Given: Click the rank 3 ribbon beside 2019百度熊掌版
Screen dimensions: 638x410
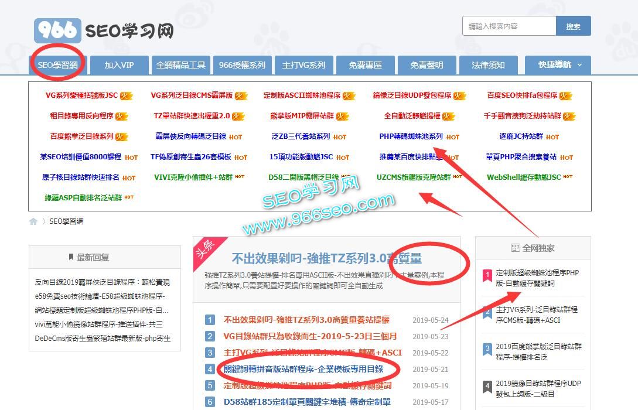Looking at the screenshot, I should (487, 350).
